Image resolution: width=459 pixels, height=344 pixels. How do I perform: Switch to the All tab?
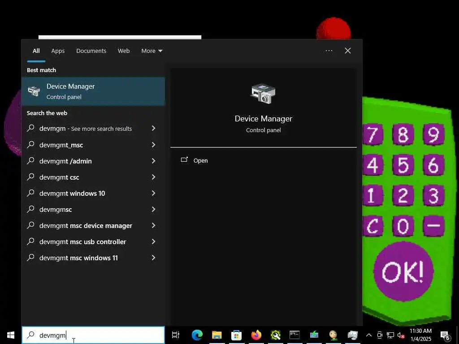[x=36, y=51]
